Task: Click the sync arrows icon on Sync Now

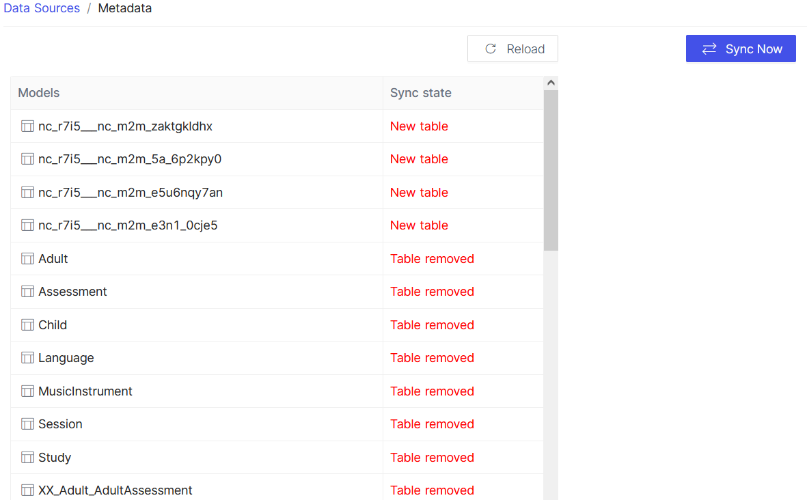Action: click(709, 48)
